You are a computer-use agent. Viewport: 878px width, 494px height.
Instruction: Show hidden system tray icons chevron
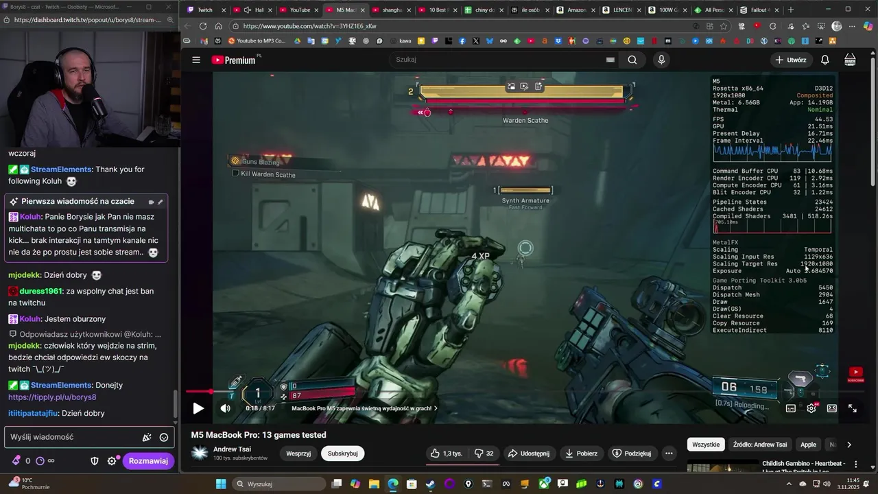pyautogui.click(x=789, y=484)
